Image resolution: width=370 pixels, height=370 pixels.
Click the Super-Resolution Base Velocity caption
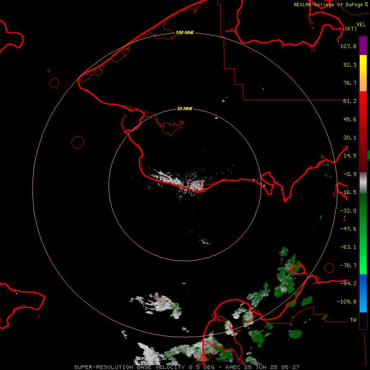pyautogui.click(x=187, y=367)
